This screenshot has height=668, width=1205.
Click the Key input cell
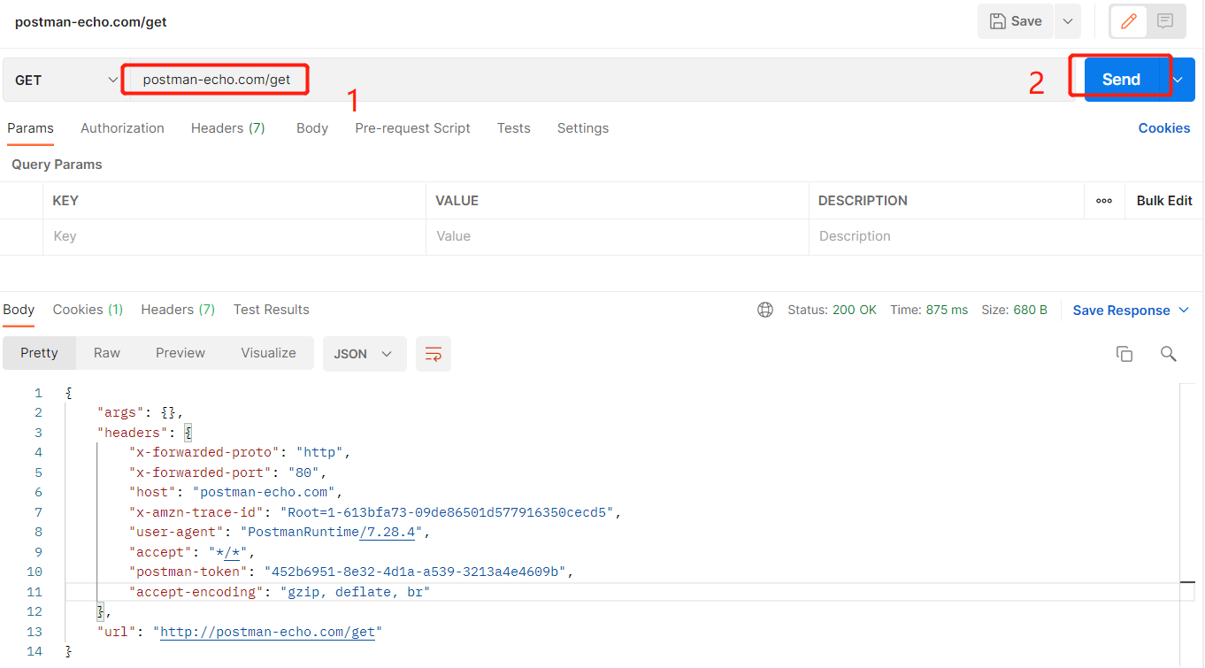[x=234, y=237]
